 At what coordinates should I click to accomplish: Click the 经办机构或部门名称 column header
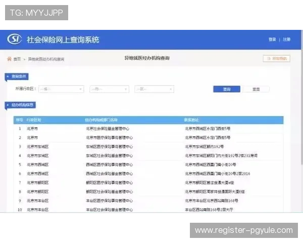click(x=102, y=120)
